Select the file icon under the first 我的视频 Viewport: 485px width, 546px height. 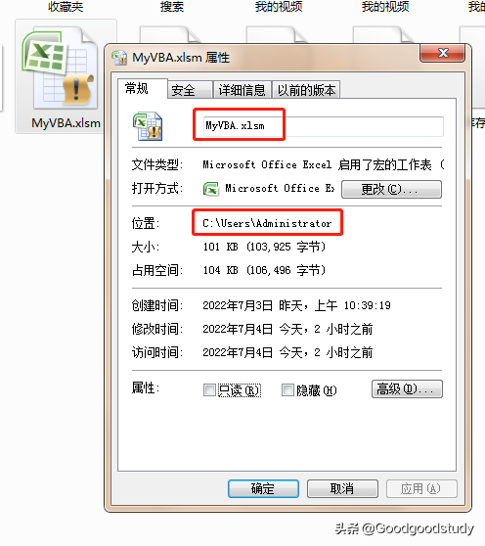[x=277, y=35]
